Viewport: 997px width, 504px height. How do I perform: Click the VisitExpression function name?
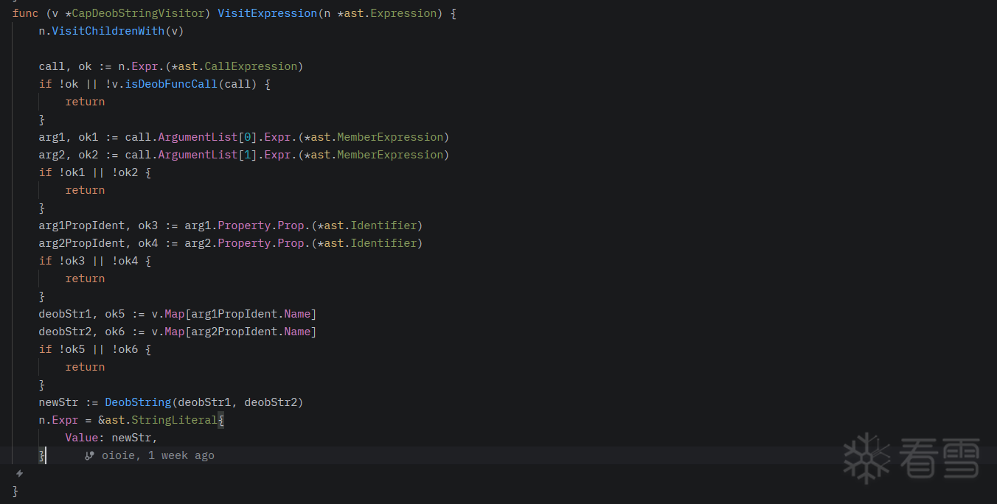pos(265,13)
